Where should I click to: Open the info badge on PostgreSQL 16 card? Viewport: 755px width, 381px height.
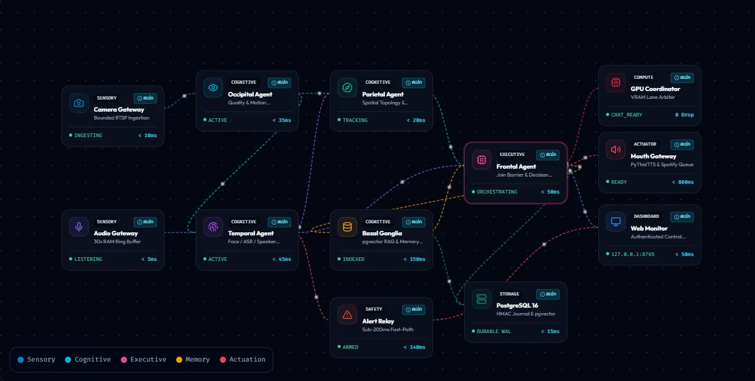[x=548, y=294]
